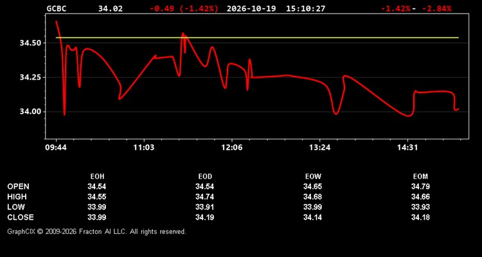Click the 34.25 price axis label
482x257 pixels.
click(x=31, y=77)
